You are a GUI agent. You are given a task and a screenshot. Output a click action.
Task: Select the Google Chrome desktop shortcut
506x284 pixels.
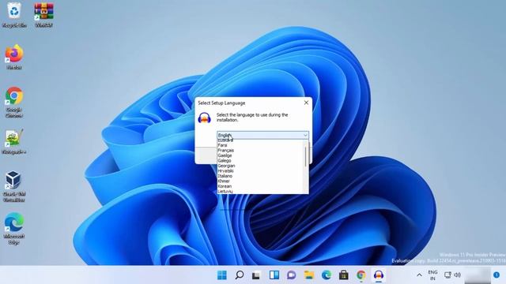click(x=14, y=102)
